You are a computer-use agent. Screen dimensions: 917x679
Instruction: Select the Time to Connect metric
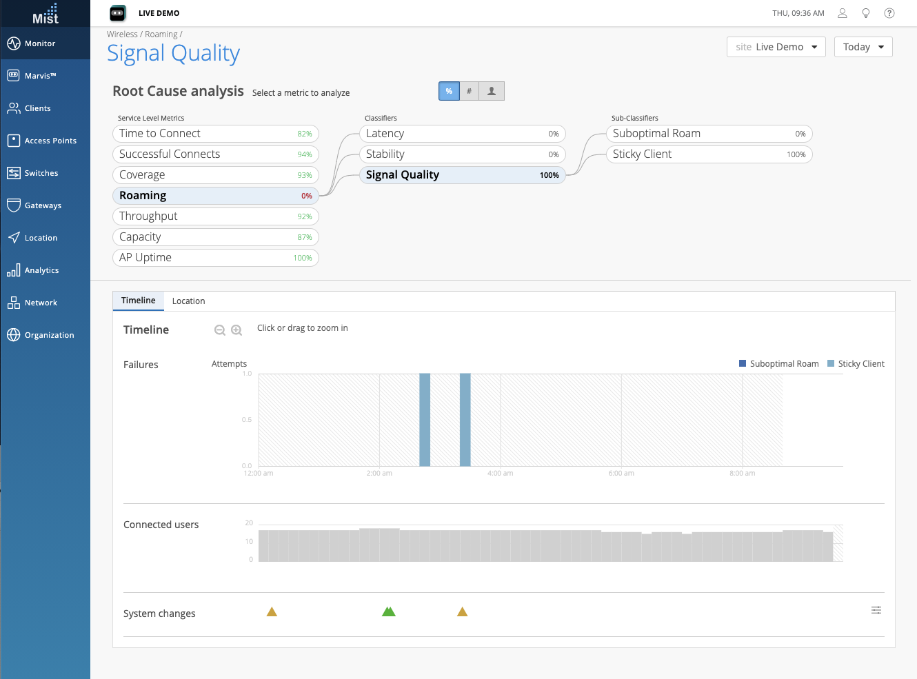[x=215, y=134]
